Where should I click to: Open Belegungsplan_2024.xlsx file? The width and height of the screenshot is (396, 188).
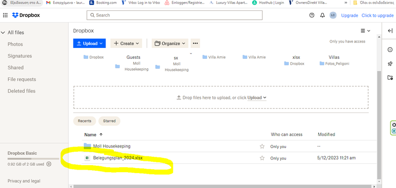coord(118,158)
